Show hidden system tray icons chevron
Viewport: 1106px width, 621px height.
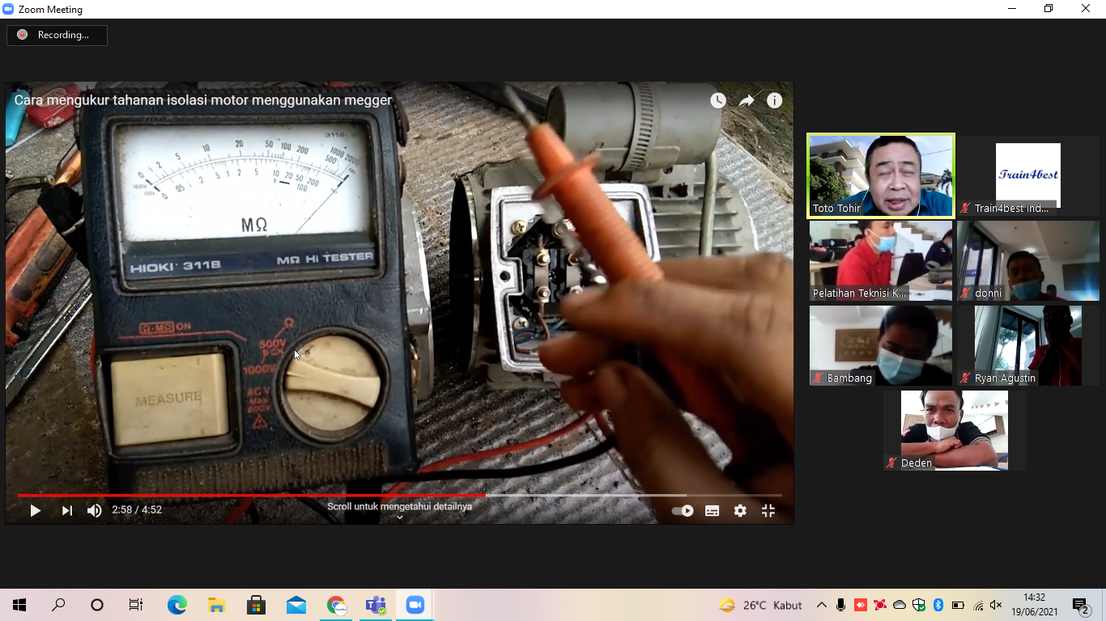pos(822,605)
